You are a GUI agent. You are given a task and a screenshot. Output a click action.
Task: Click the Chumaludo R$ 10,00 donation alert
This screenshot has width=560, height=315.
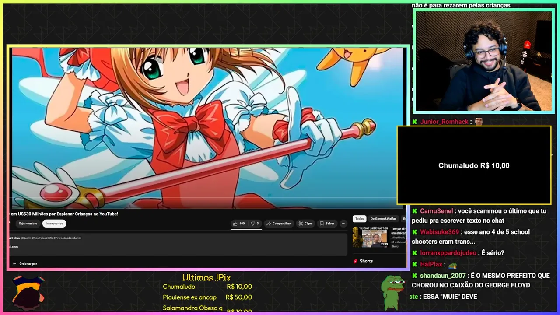pyautogui.click(x=474, y=165)
